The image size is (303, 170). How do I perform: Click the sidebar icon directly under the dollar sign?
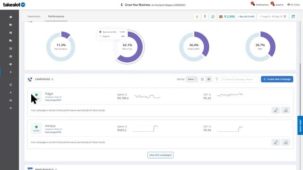pos(10,85)
